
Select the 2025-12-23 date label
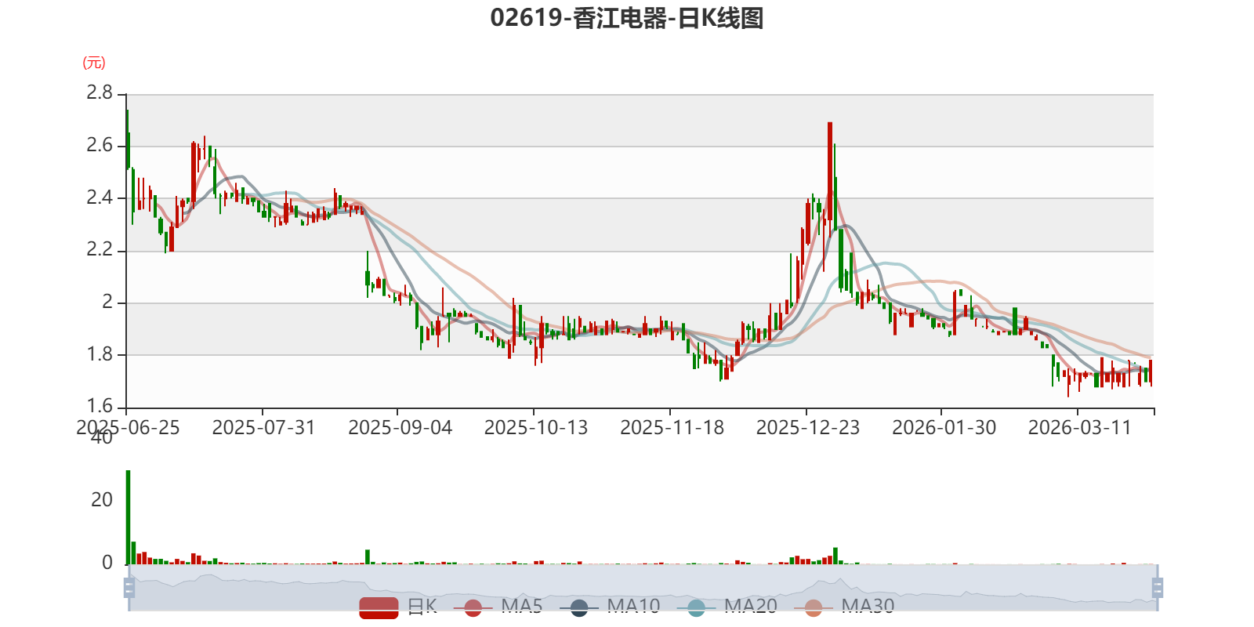click(x=808, y=428)
